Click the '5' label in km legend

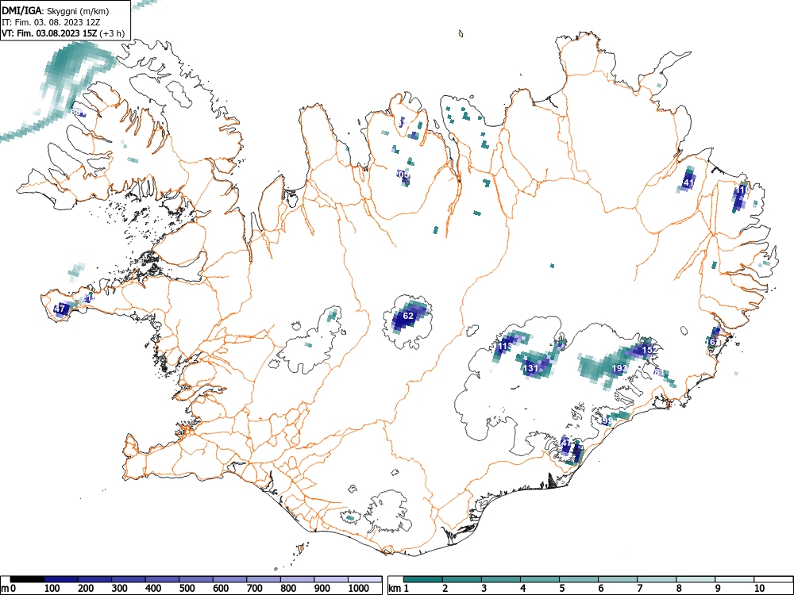pos(561,589)
